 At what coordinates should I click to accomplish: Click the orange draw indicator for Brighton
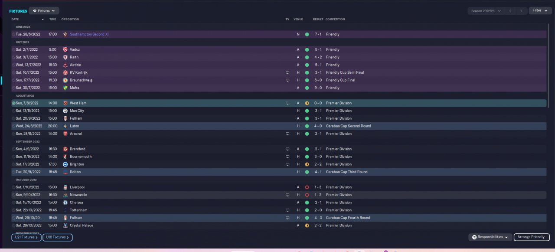(x=307, y=164)
